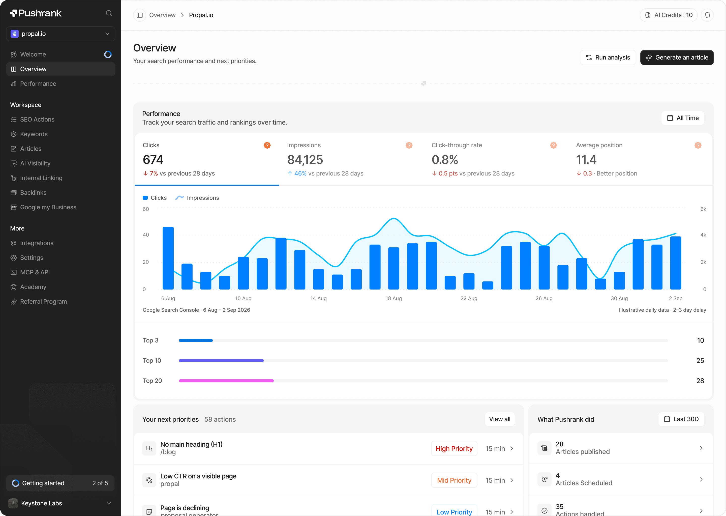Expand the Articles published row chevron
726x516 pixels.
pos(701,448)
